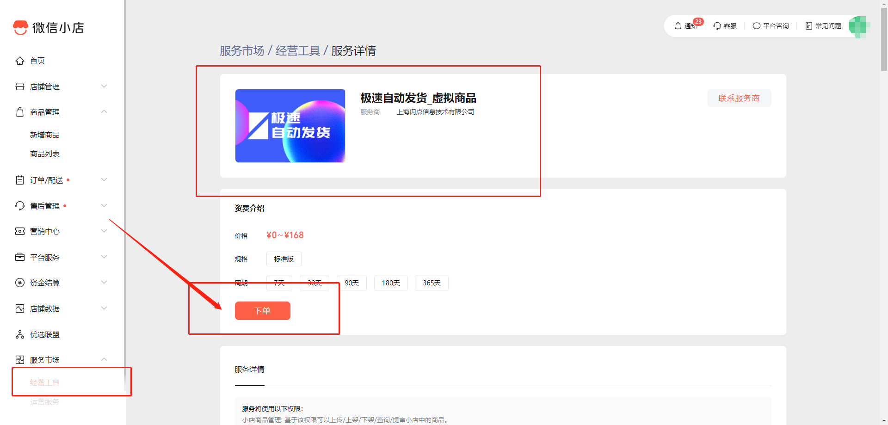Image resolution: width=888 pixels, height=425 pixels.
Task: Select the 365天 period option
Action: [x=432, y=283]
